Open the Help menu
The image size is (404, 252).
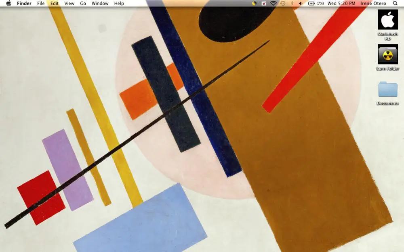[119, 3]
